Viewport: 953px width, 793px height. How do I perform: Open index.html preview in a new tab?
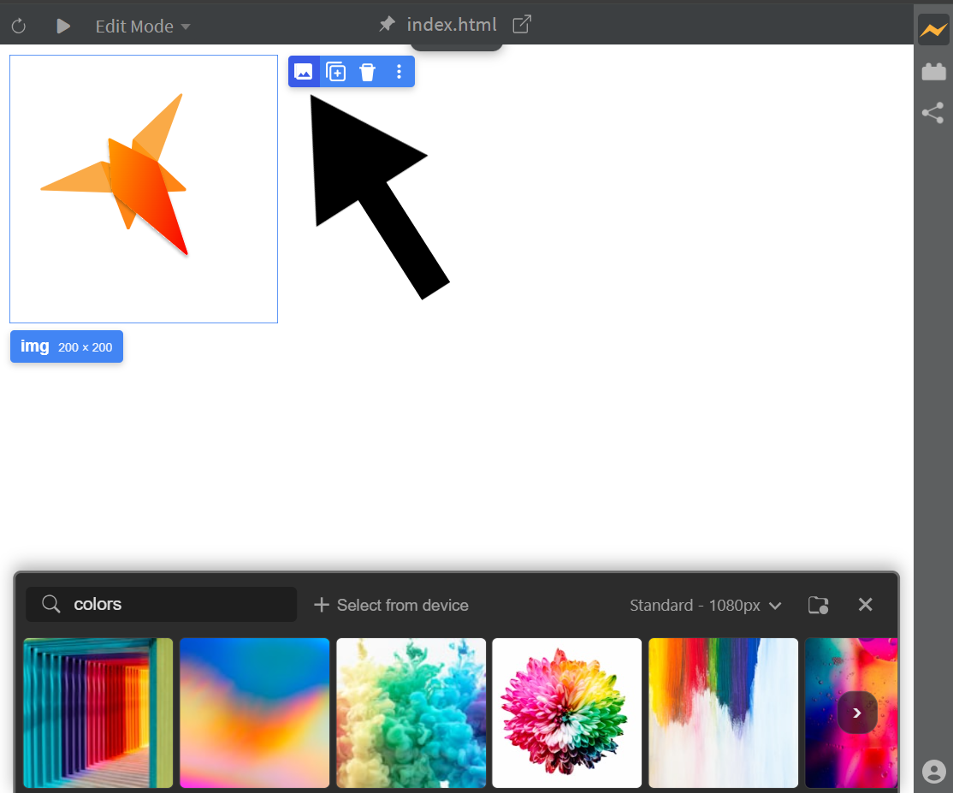521,25
